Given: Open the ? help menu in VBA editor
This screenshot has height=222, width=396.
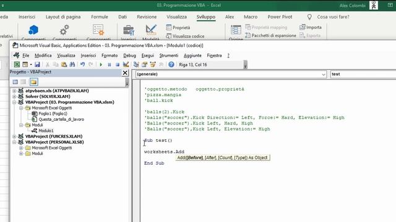Looking at the screenshot, I should pyautogui.click(x=228, y=55).
